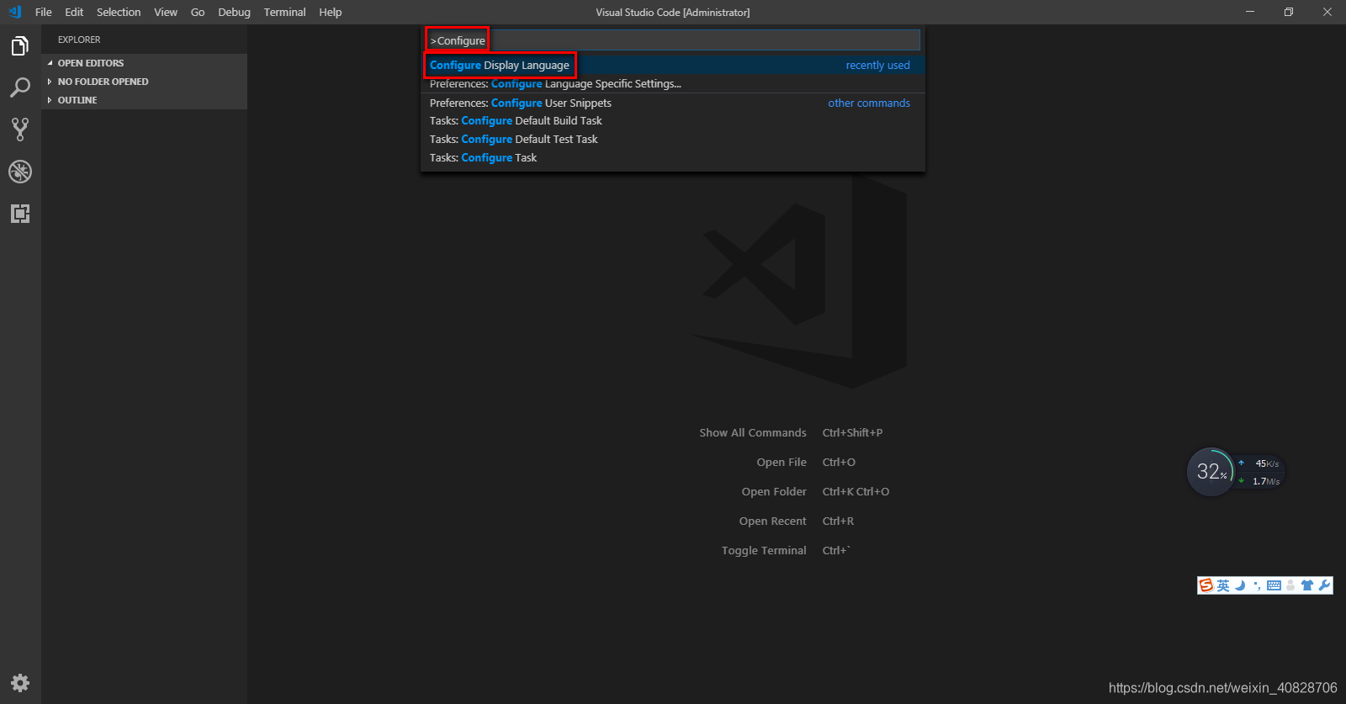This screenshot has height=704, width=1346.
Task: Open the IME wrench toolbox
Action: 1325,585
